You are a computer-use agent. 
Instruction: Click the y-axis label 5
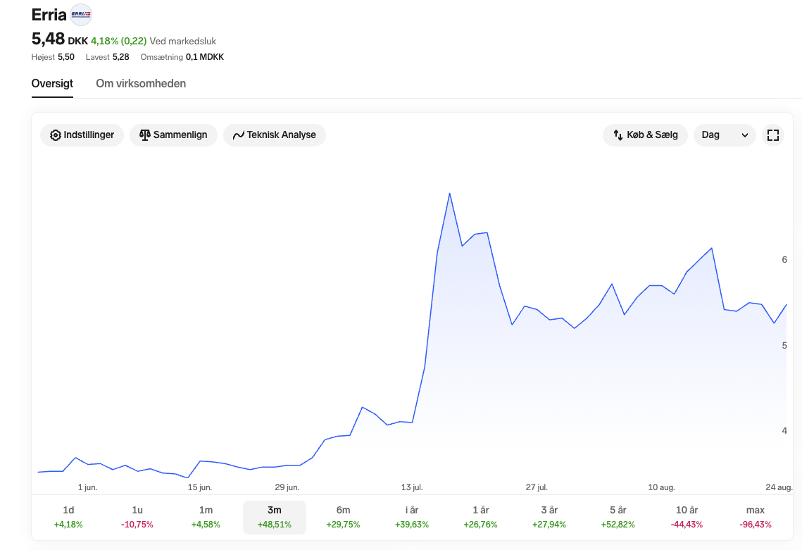click(784, 346)
